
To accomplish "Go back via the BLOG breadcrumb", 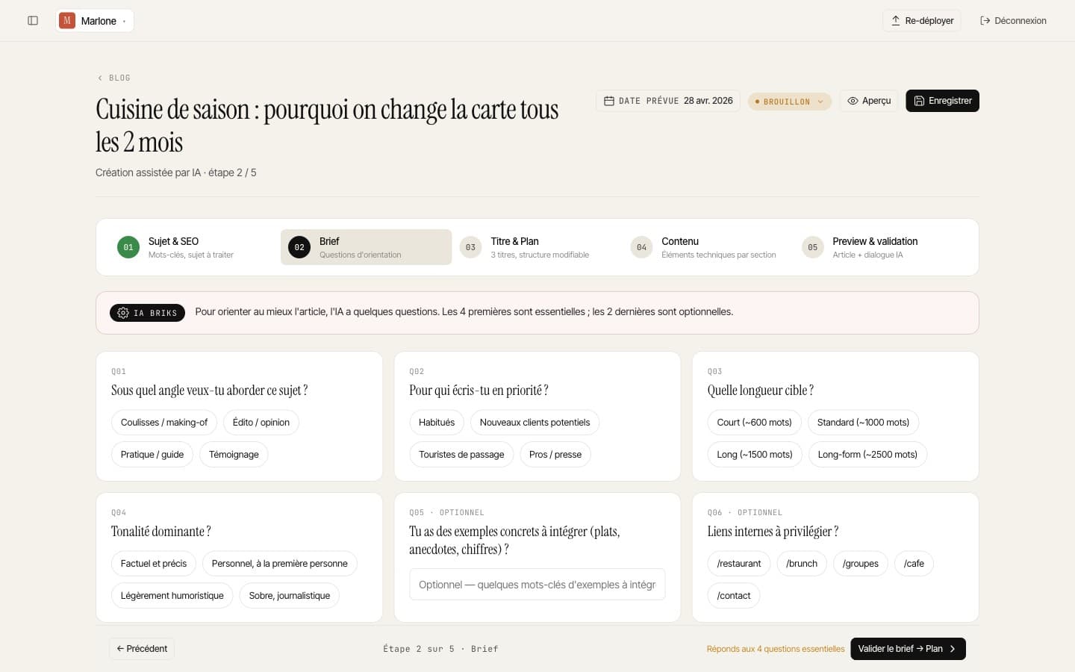I will 114,78.
